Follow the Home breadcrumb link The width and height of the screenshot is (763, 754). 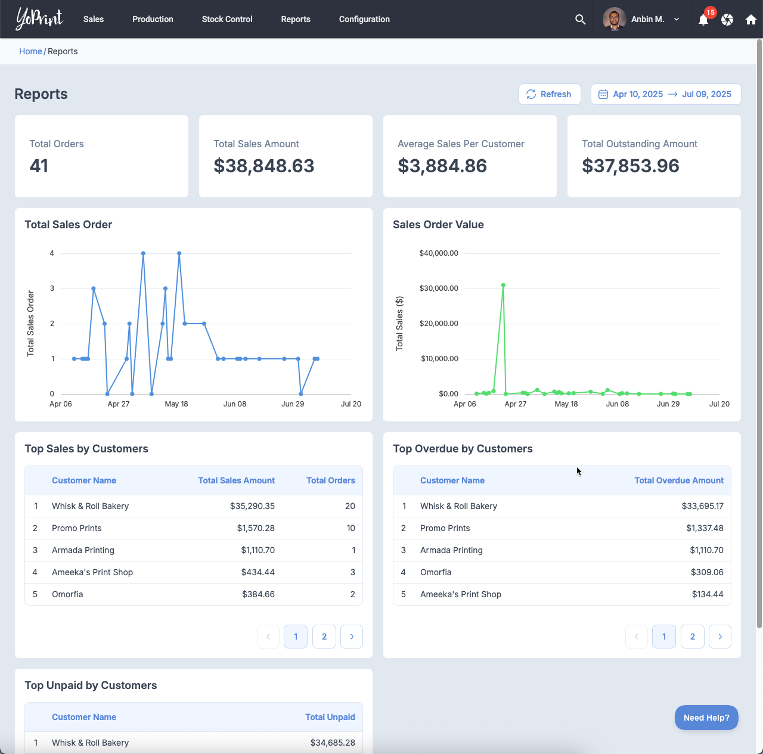pos(30,51)
